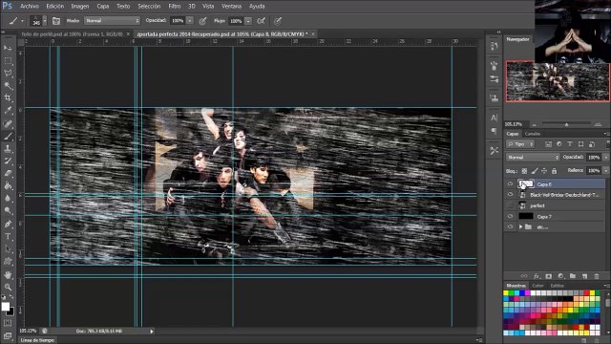Viewport: 611px width, 344px height.
Task: Open the Filtro menu
Action: coord(174,7)
